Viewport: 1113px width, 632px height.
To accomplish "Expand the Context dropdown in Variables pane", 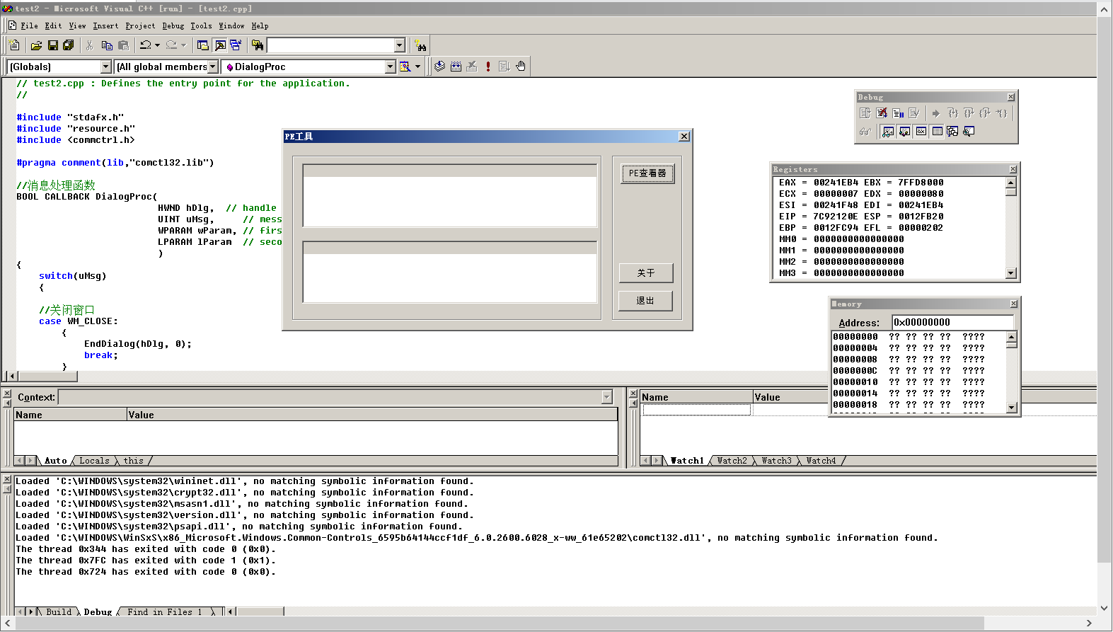I will 606,397.
